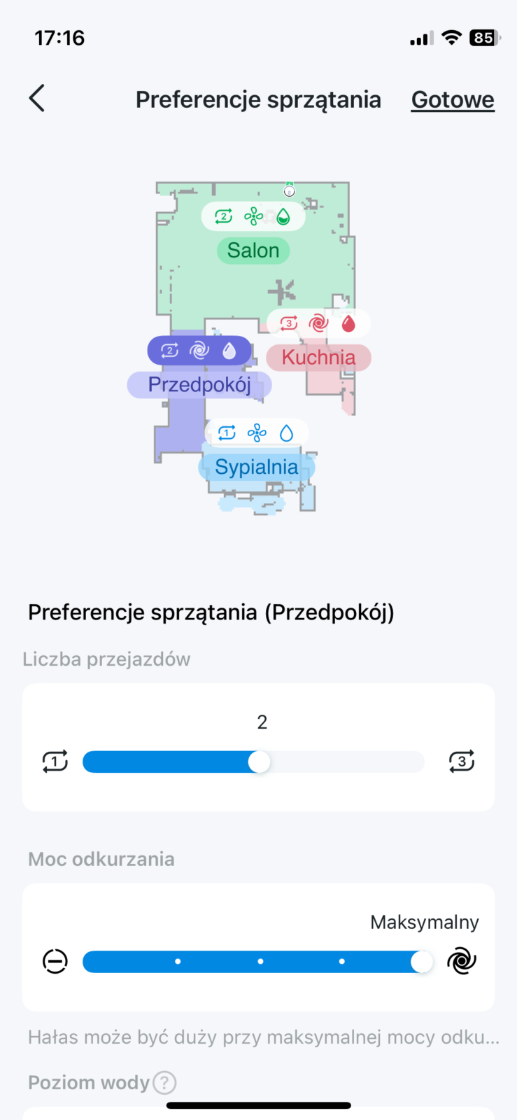Screen dimensions: 517x1120
Task: Tap Gotowe to finish
Action: (453, 100)
